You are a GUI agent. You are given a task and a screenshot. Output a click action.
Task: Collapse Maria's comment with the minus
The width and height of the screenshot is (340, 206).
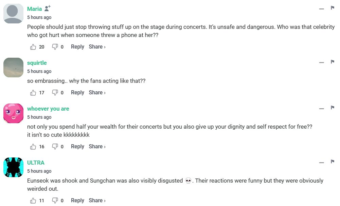click(x=321, y=9)
